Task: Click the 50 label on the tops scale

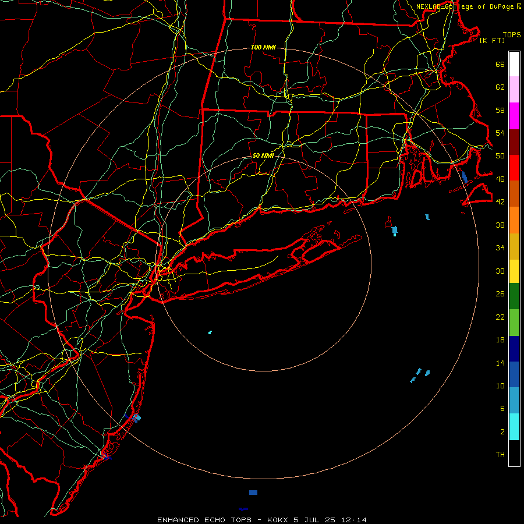Action: (500, 156)
